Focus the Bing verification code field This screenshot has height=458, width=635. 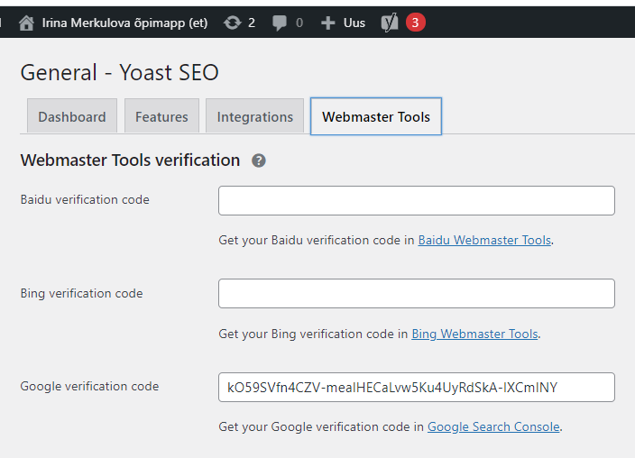click(x=417, y=293)
